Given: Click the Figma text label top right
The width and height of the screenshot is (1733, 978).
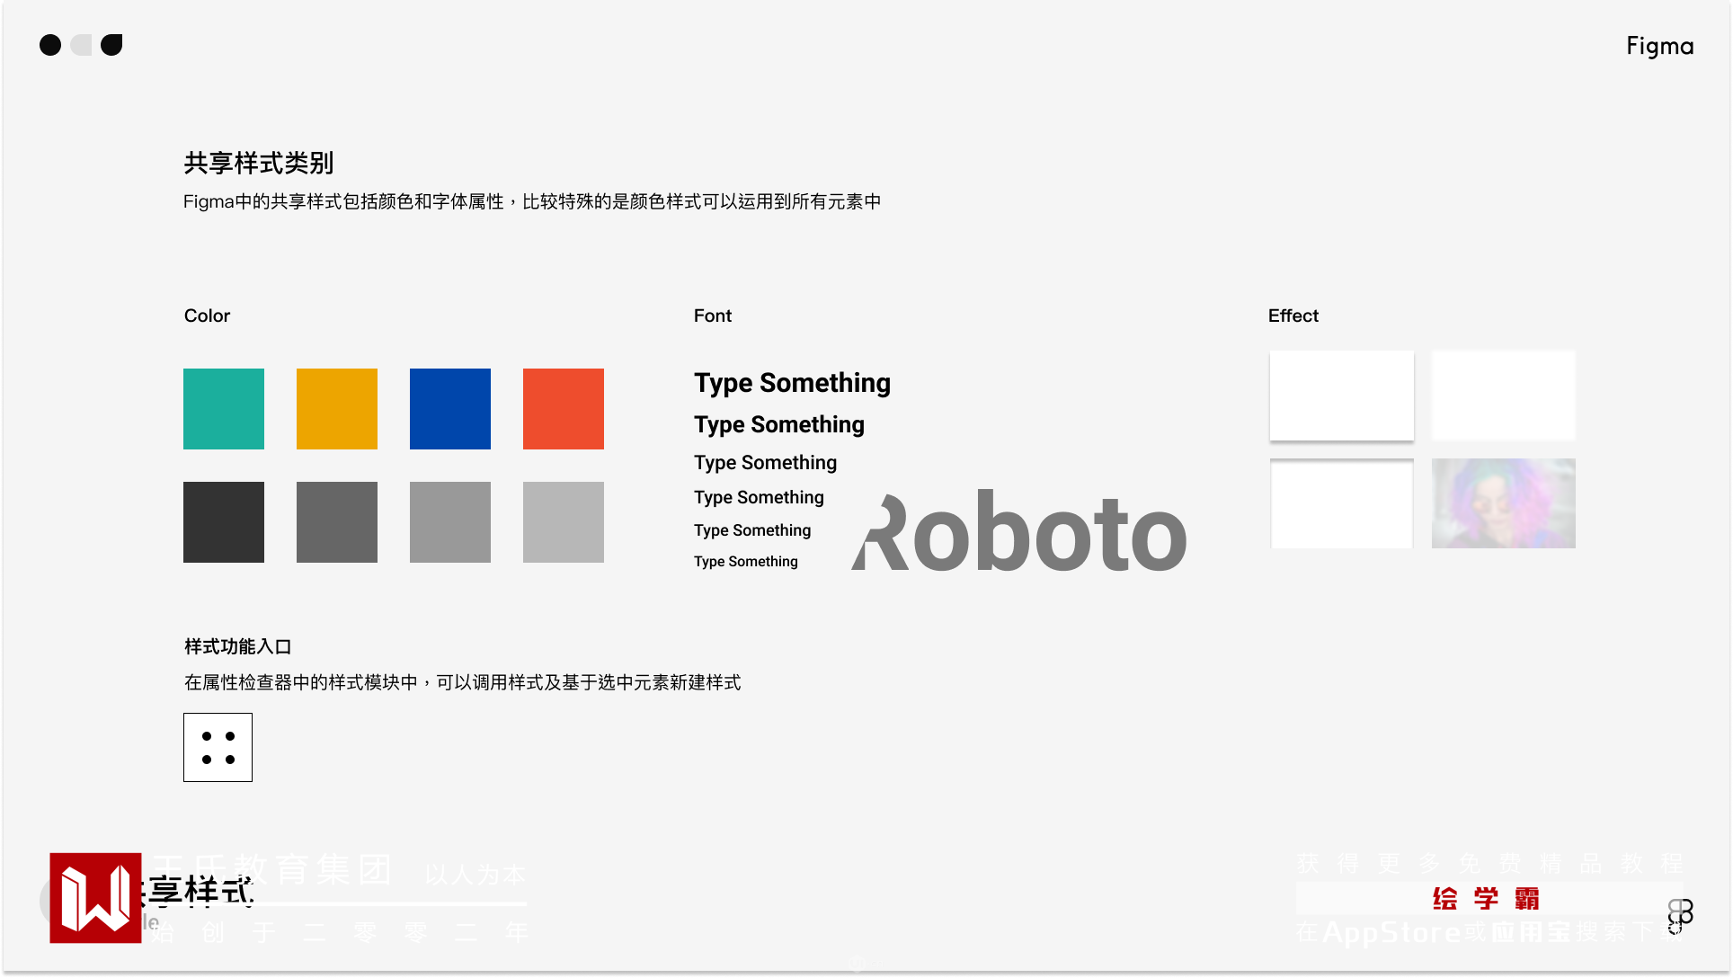Looking at the screenshot, I should pyautogui.click(x=1659, y=46).
